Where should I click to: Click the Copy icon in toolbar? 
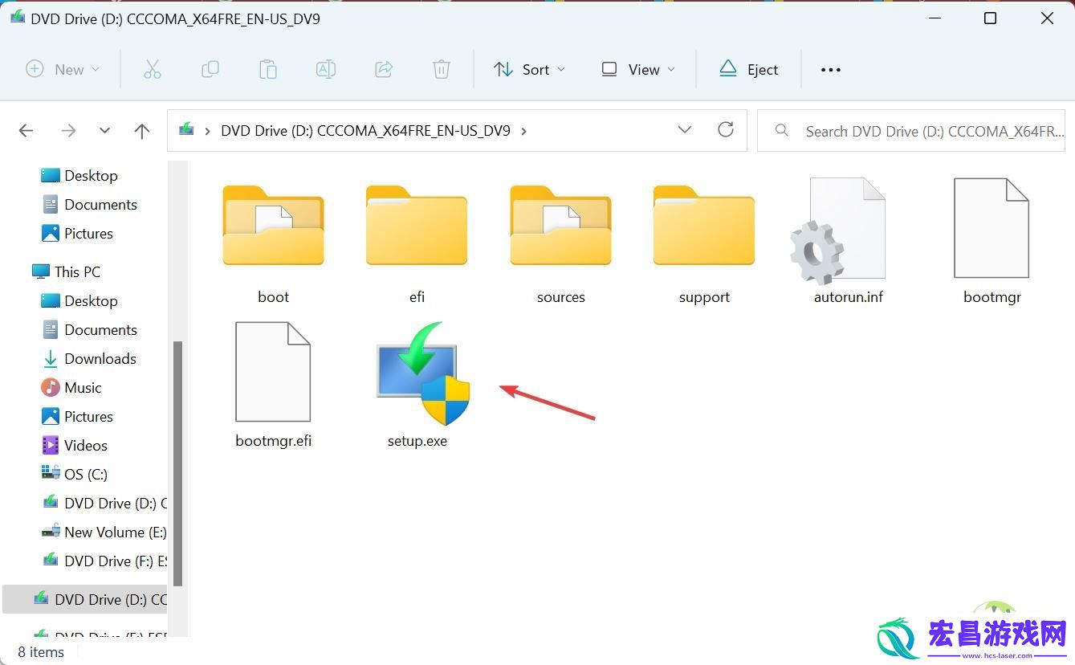click(210, 70)
